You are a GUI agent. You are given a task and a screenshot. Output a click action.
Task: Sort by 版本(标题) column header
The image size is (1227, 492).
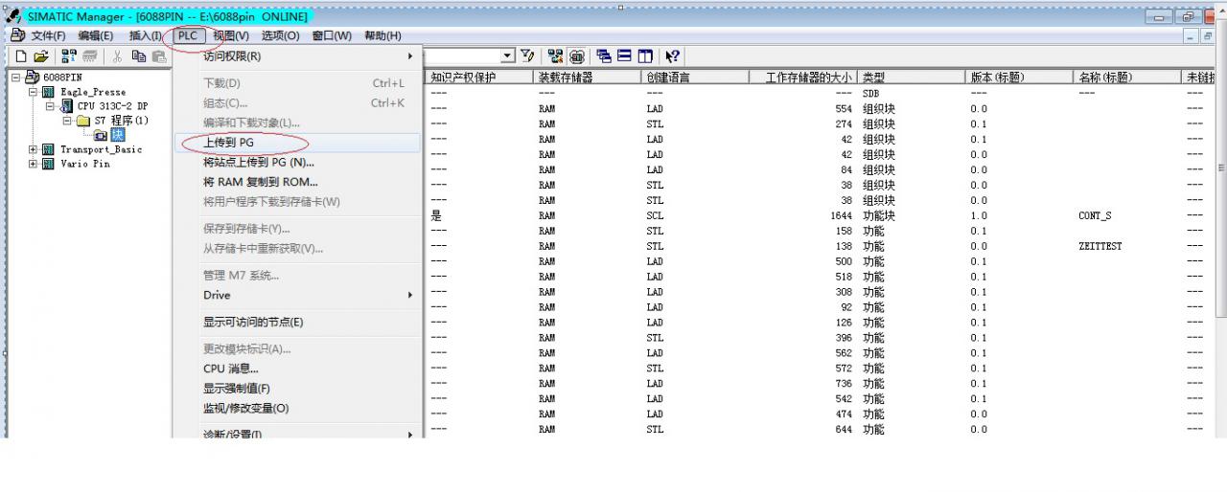[x=1020, y=78]
